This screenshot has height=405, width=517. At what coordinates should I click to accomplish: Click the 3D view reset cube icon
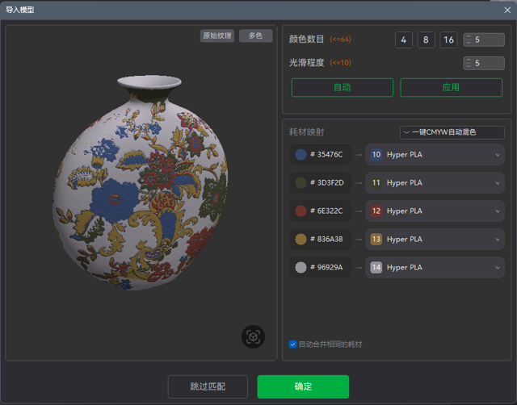tap(253, 337)
